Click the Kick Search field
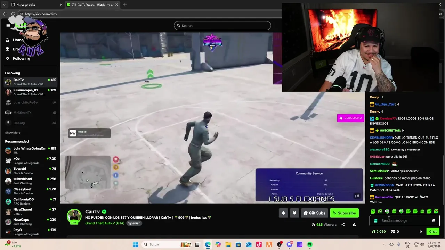The width and height of the screenshot is (445, 250). (x=222, y=25)
